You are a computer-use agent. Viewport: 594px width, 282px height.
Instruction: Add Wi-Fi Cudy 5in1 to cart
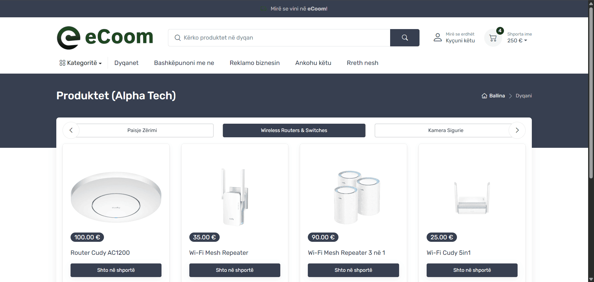coord(472,270)
